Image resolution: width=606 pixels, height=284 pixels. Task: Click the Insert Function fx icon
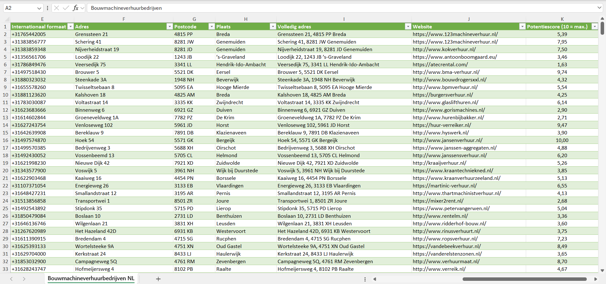point(75,8)
